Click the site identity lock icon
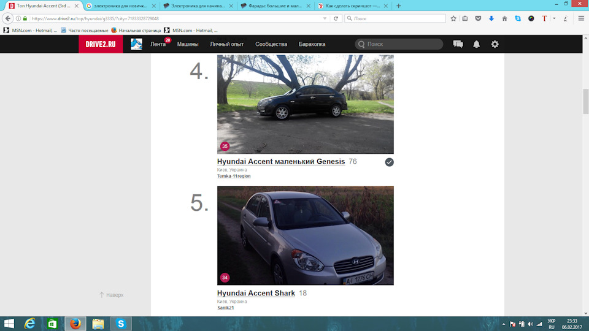 click(x=25, y=18)
